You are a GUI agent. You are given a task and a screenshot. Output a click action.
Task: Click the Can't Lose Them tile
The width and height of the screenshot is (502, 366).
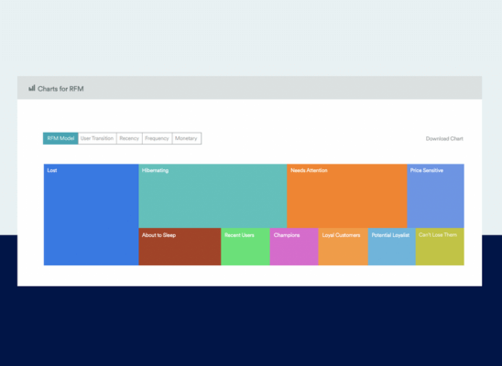click(440, 246)
